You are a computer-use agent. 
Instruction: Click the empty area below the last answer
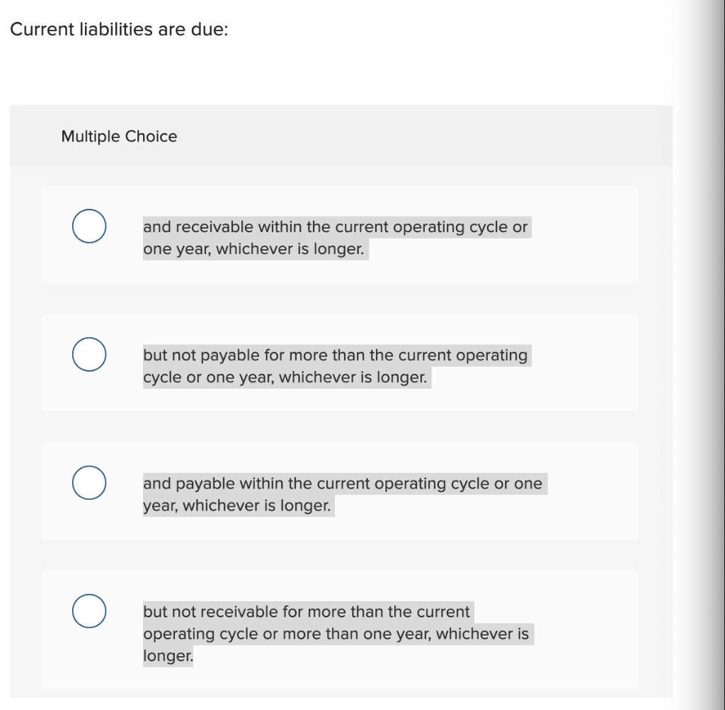pos(340,701)
